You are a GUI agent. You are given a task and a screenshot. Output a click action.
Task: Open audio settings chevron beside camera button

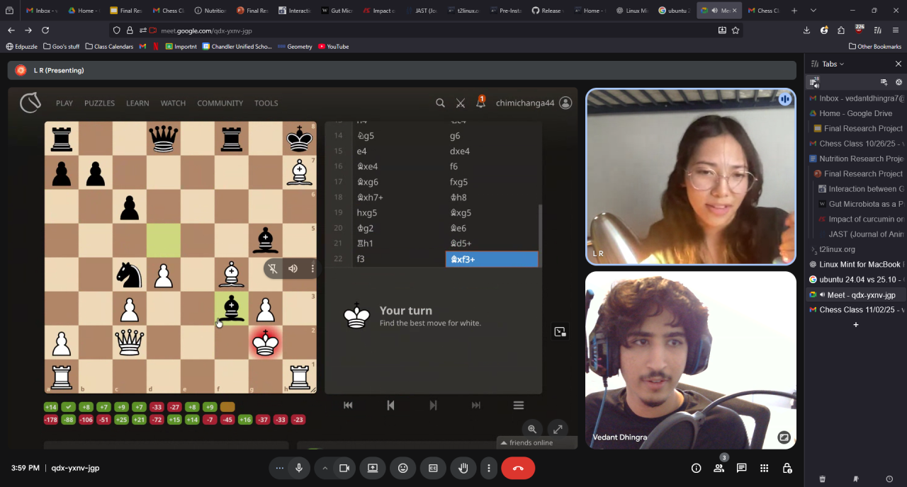(325, 468)
